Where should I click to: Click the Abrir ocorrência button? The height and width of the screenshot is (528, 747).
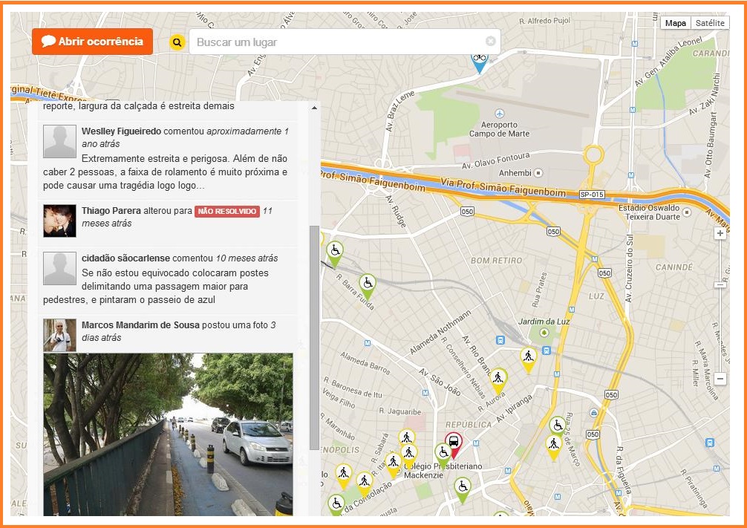[92, 42]
